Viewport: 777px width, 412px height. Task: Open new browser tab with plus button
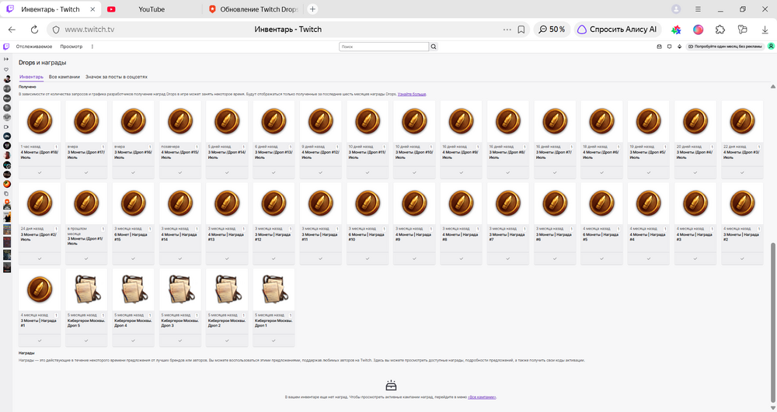point(312,9)
